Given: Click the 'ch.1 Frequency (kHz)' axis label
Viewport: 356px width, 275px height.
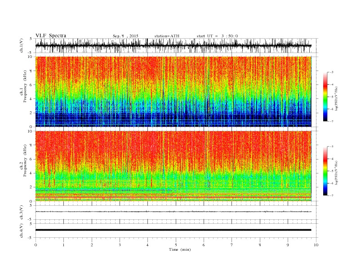Looking at the screenshot, I should point(24,86).
